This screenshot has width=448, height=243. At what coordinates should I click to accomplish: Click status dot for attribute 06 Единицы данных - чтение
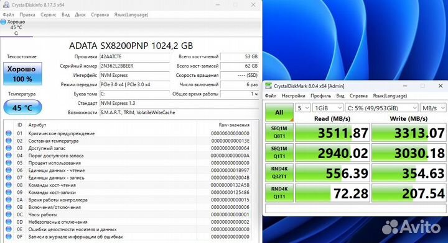click(x=9, y=170)
